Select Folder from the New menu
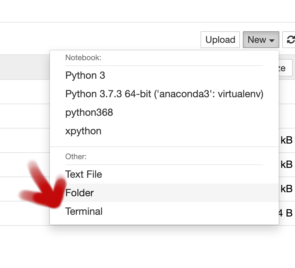The height and width of the screenshot is (268, 295). click(x=80, y=193)
